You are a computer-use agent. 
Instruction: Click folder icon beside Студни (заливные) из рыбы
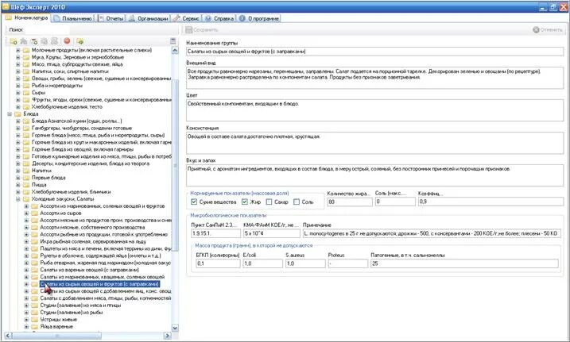(x=34, y=313)
